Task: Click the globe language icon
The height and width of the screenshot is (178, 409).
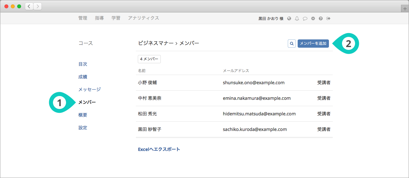Action: (289, 18)
